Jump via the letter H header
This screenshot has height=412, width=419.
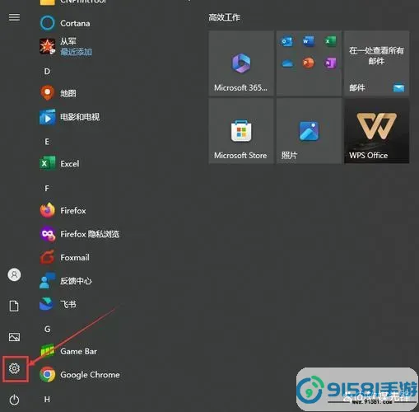point(47,400)
